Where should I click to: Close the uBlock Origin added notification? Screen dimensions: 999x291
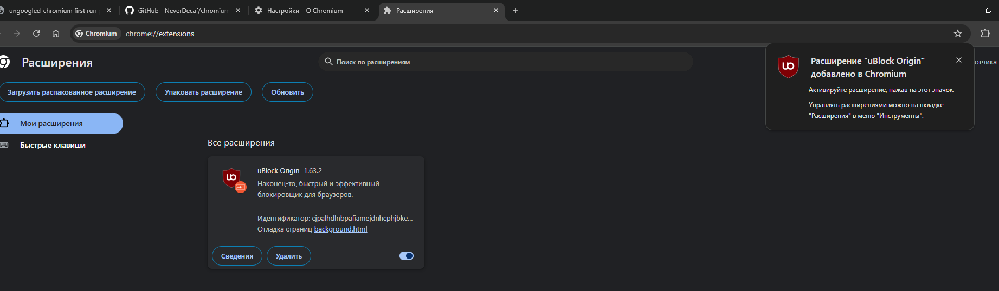[959, 60]
